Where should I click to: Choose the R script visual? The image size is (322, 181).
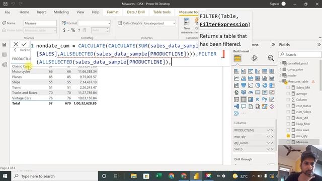258,100
